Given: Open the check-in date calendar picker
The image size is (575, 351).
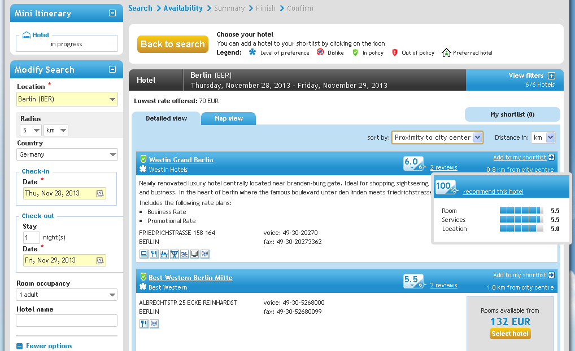Looking at the screenshot, I should pos(100,193).
